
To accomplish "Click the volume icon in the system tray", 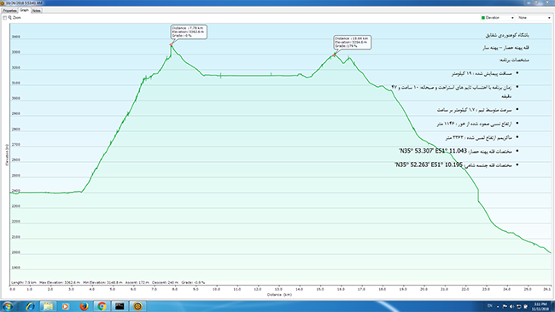I will coord(511,306).
